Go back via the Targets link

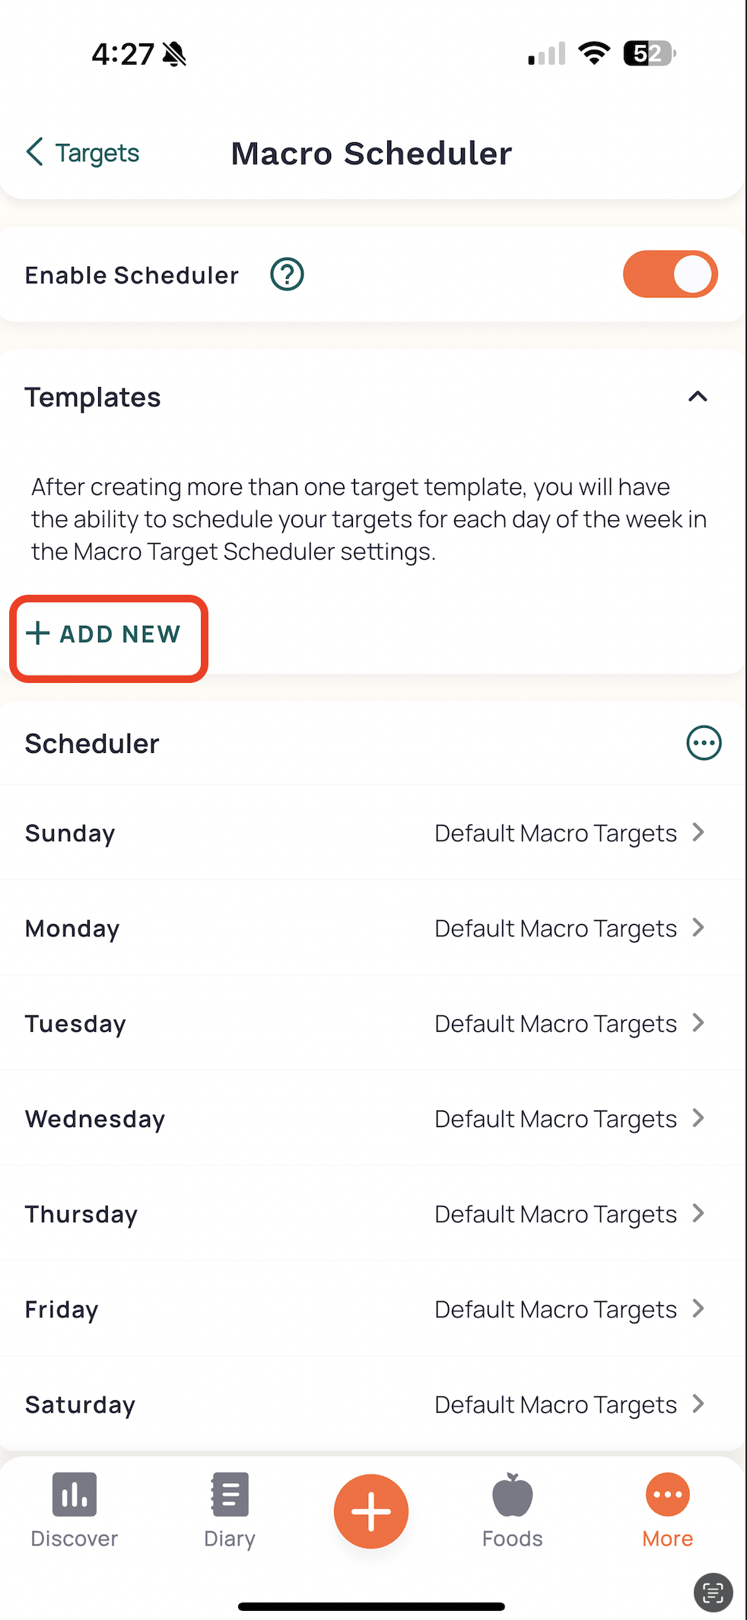tap(97, 153)
